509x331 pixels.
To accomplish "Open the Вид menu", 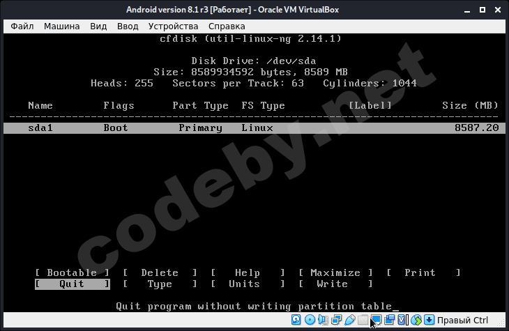I will click(x=98, y=26).
